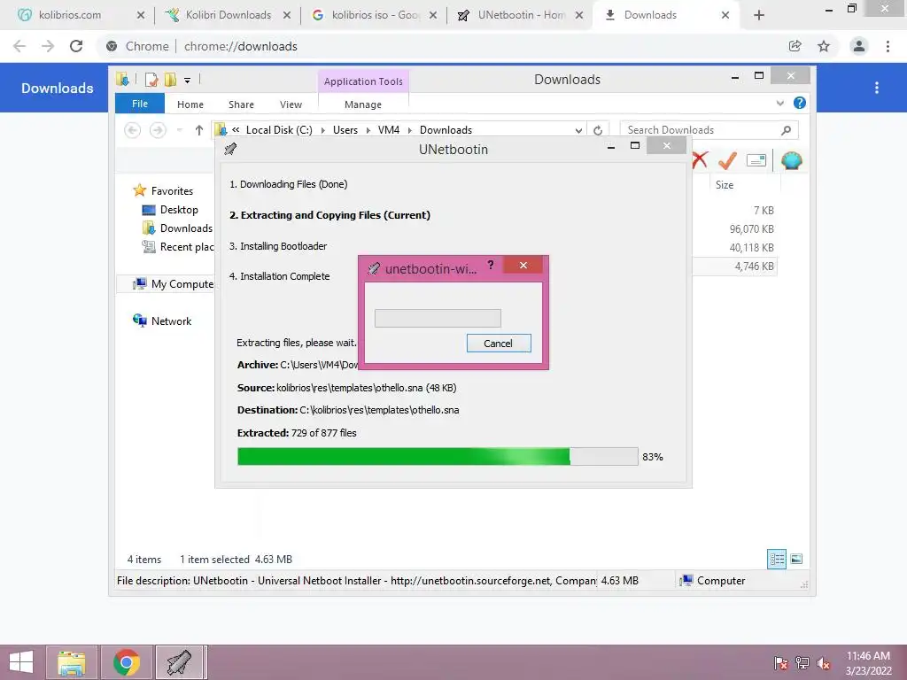
Task: Switch Explorer to details view icon
Action: 776,559
